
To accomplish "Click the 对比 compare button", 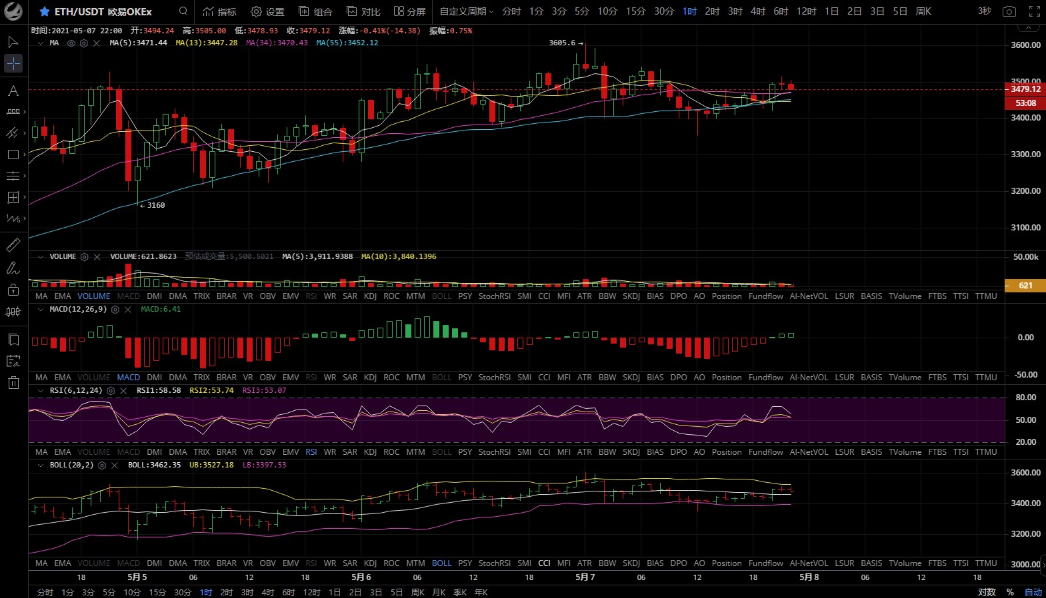I will click(x=363, y=11).
